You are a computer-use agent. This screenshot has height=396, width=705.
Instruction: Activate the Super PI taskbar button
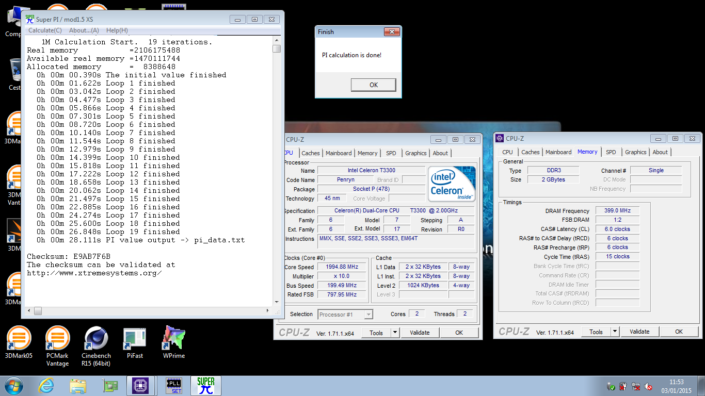click(x=205, y=386)
